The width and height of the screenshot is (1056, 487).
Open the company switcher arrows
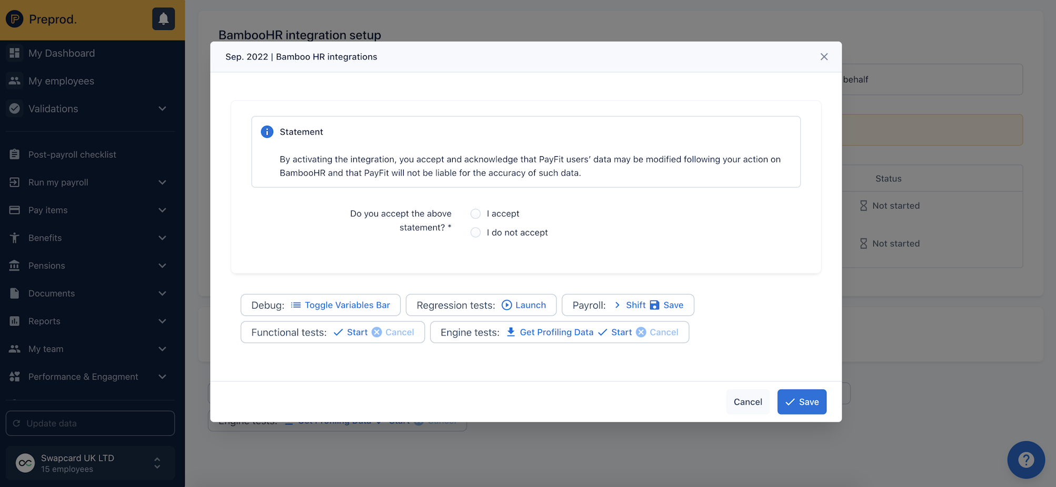coord(157,463)
